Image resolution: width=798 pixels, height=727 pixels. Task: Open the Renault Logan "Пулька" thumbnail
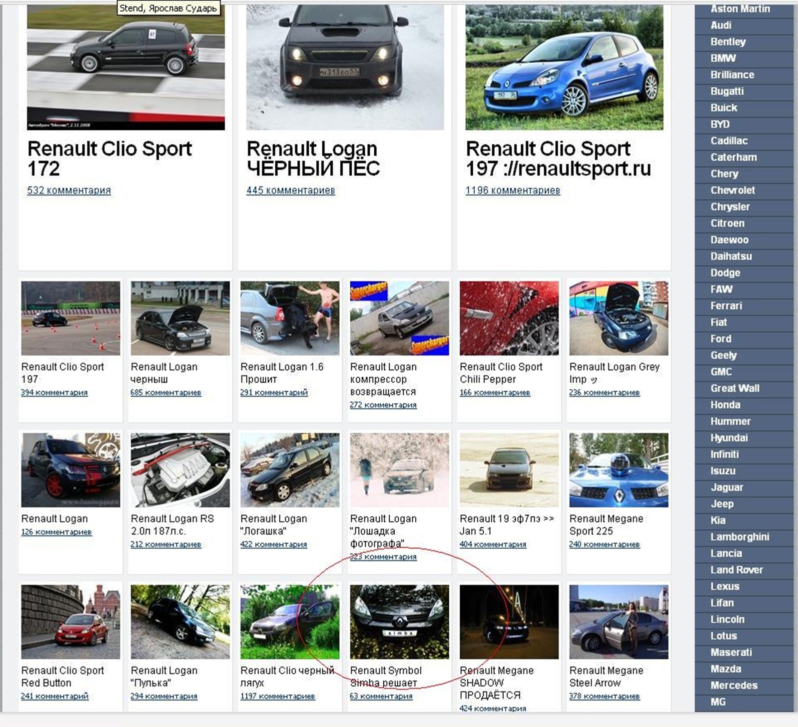[180, 622]
